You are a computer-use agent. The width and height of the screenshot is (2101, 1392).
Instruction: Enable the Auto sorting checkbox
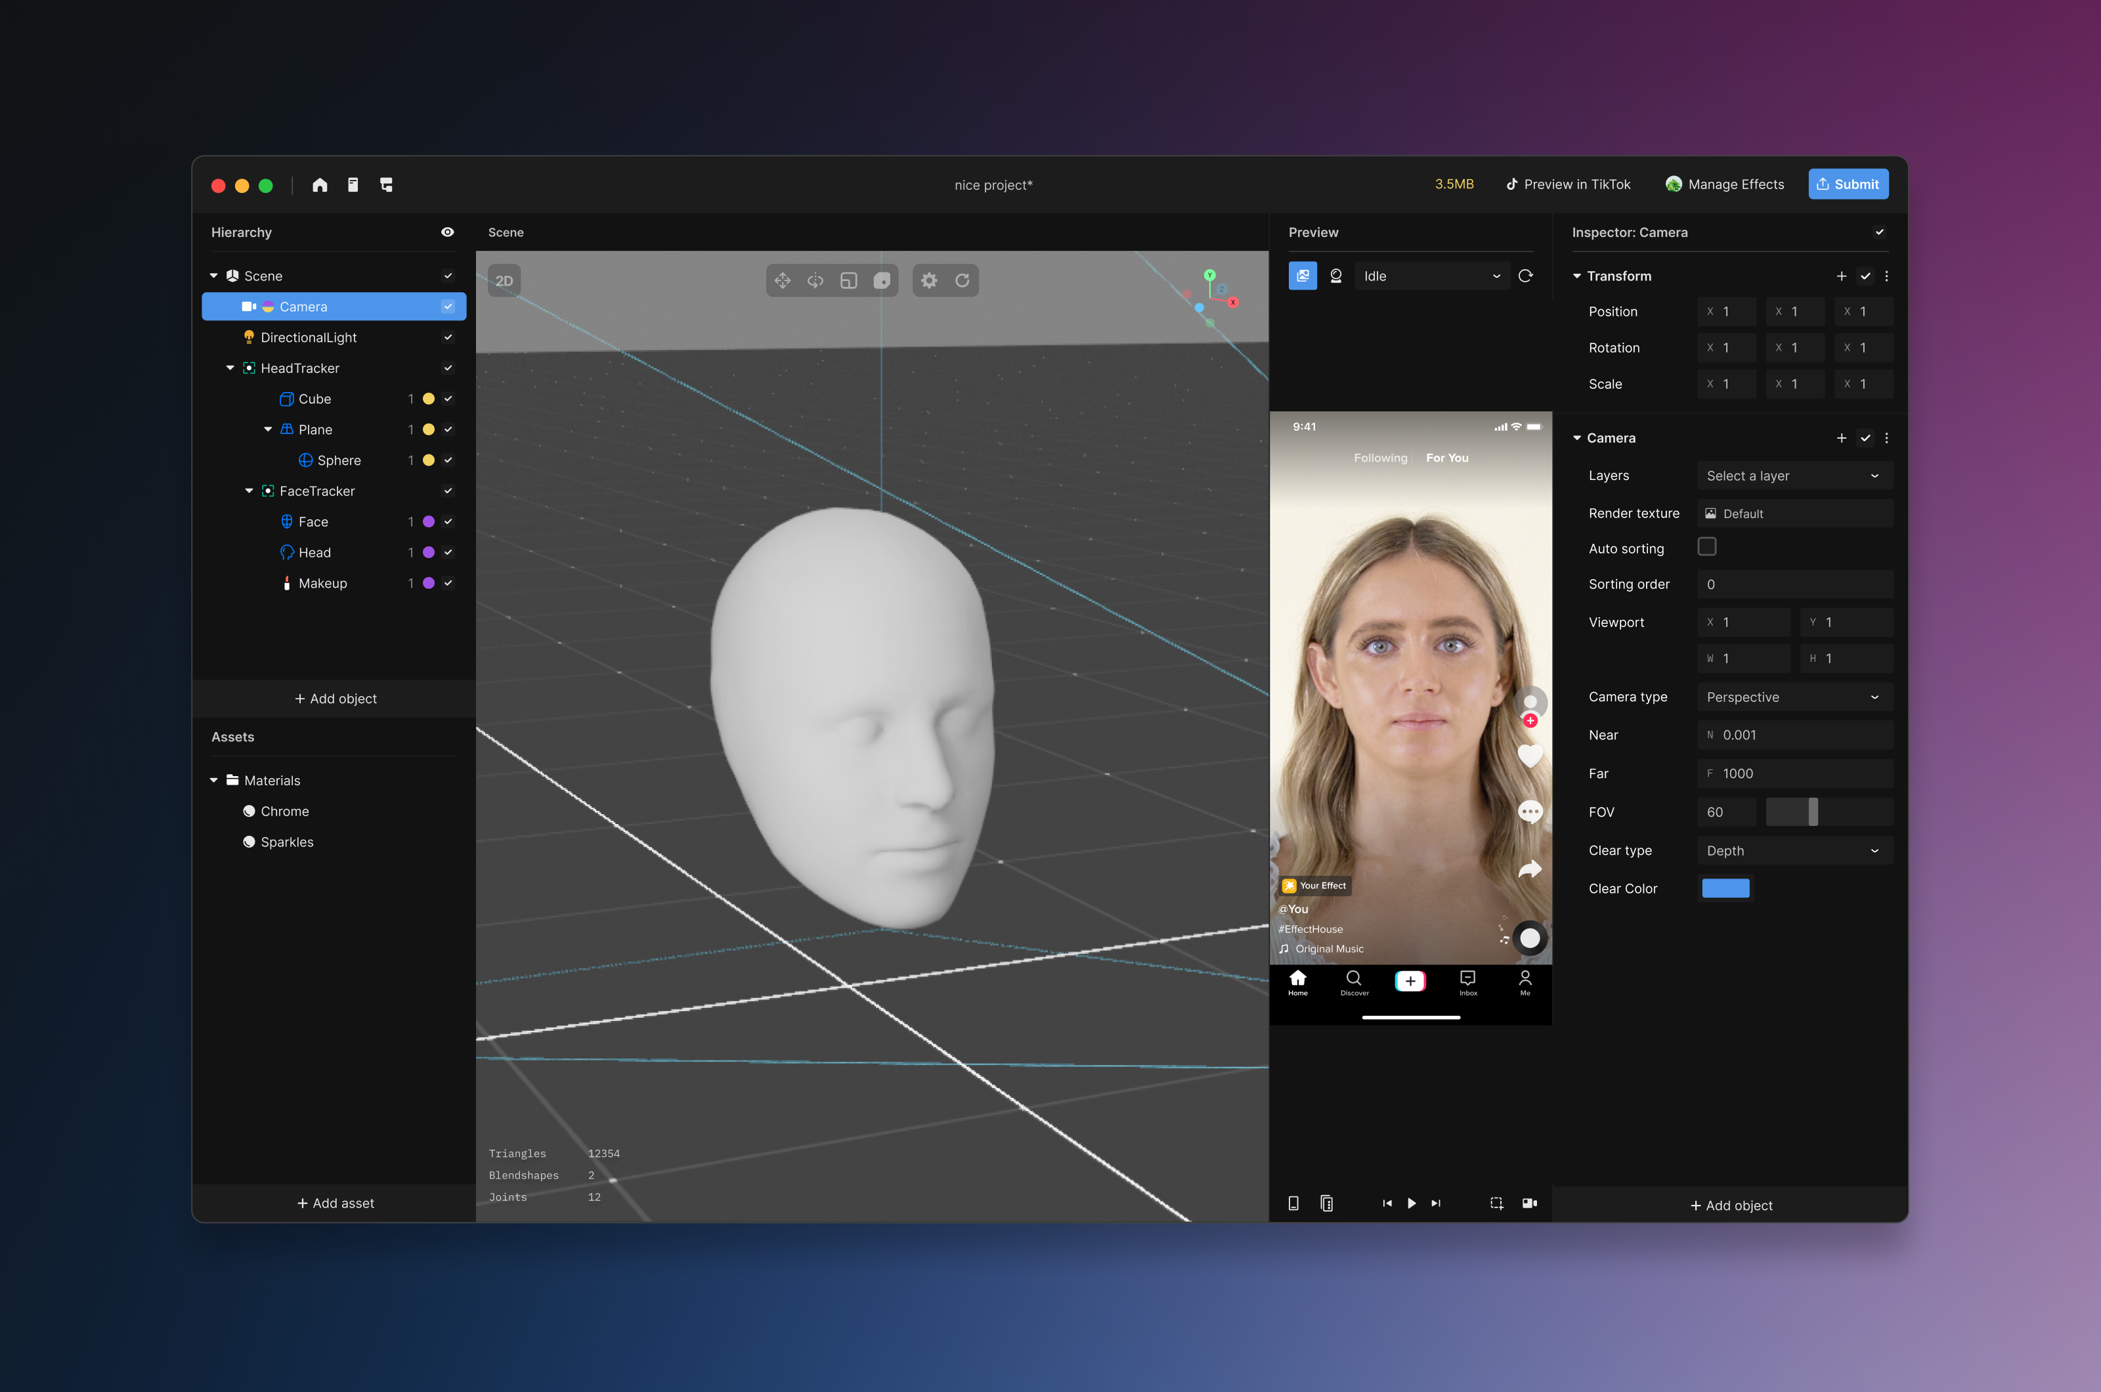1707,547
